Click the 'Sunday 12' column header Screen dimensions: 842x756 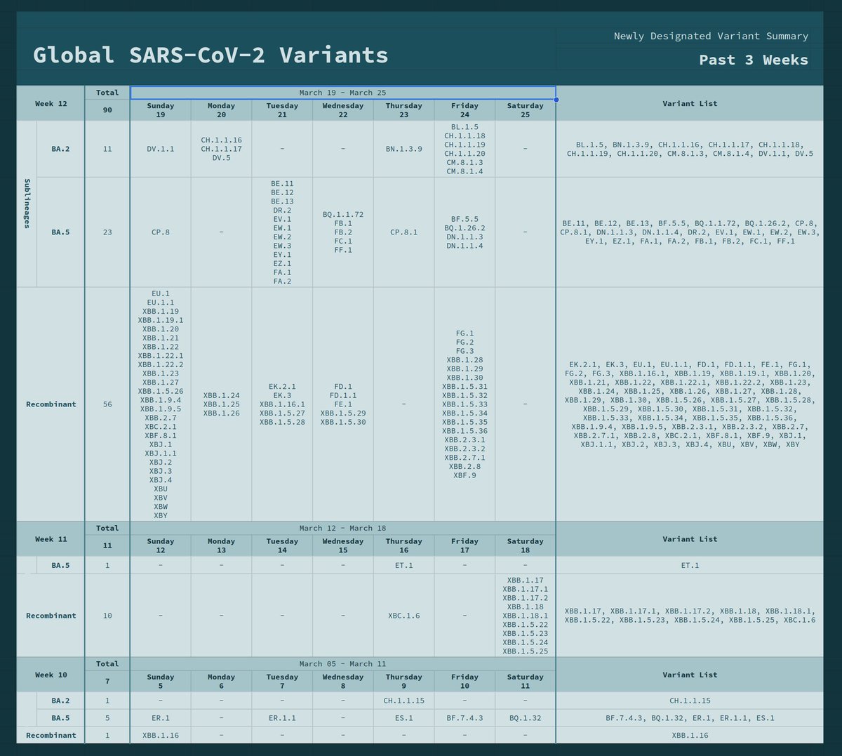click(x=161, y=545)
